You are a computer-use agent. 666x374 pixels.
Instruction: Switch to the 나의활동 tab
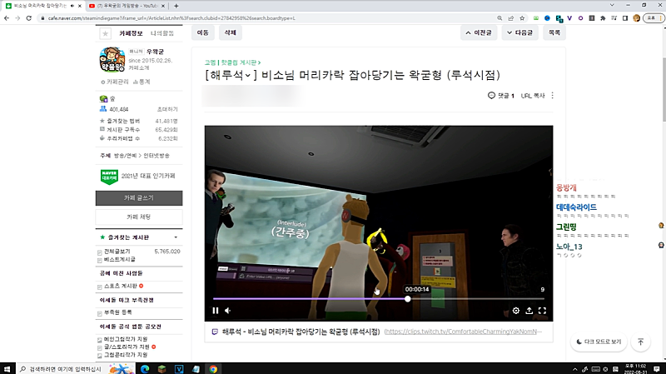pos(162,34)
